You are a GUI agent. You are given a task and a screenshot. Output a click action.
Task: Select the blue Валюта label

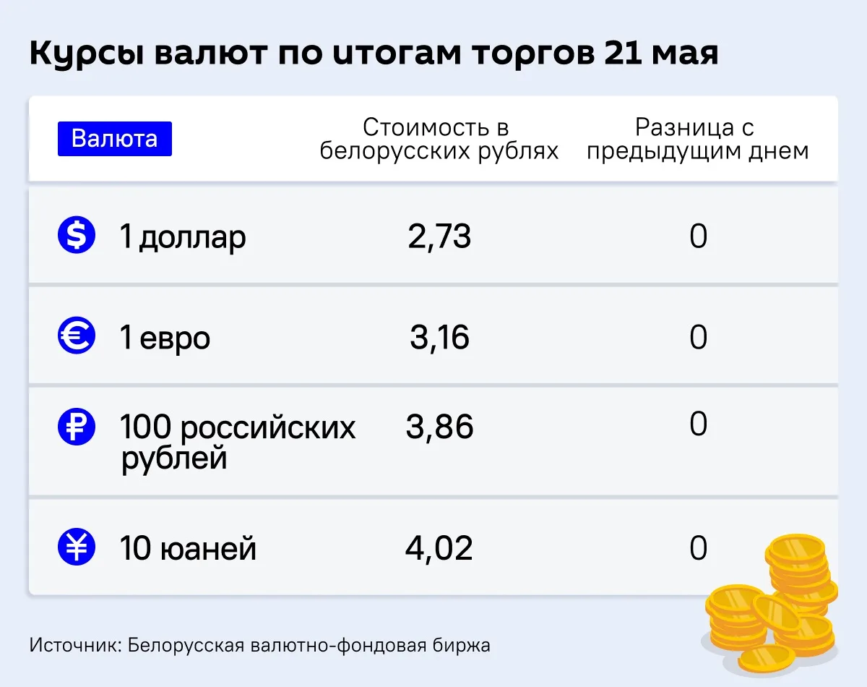(x=115, y=139)
